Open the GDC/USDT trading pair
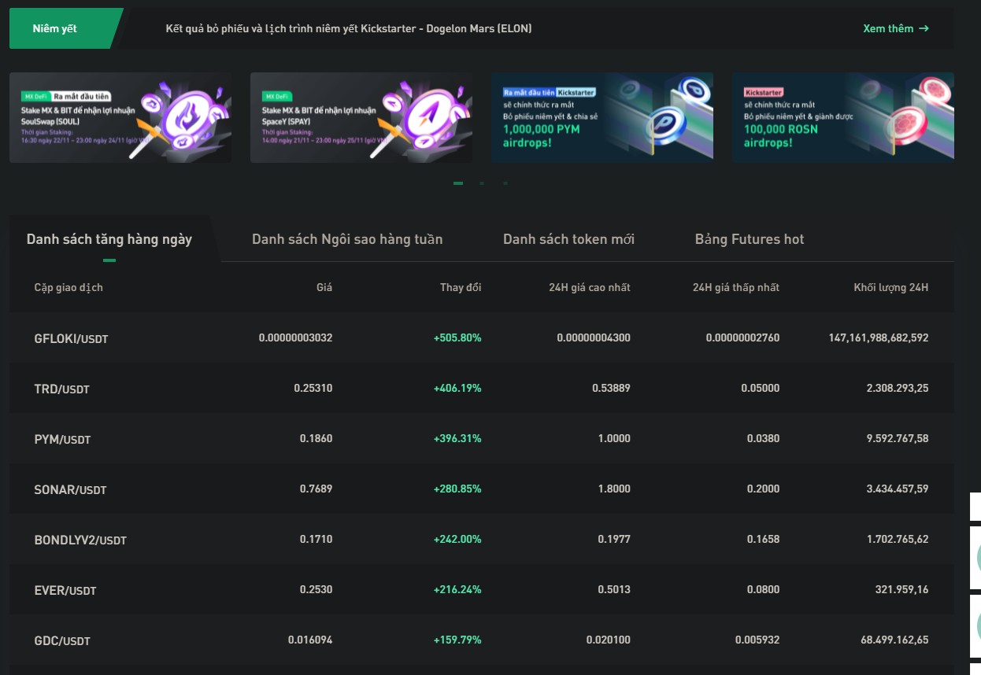Screen dimensions: 981x675 pyautogui.click(x=62, y=640)
